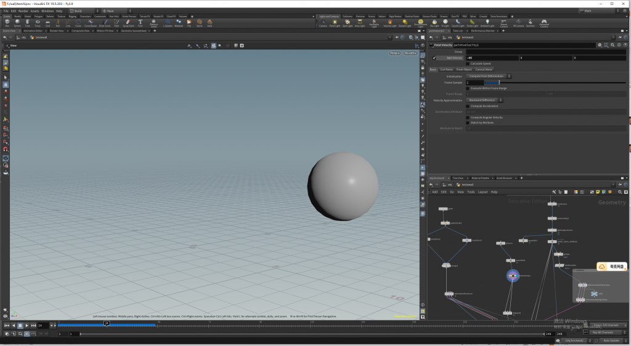Open the Build desktop dropdown

(84, 11)
